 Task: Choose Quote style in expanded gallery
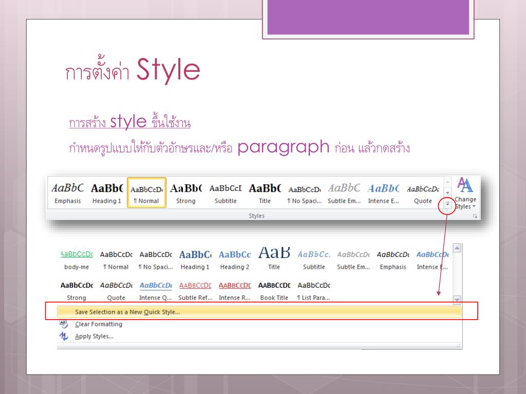pyautogui.click(x=116, y=291)
